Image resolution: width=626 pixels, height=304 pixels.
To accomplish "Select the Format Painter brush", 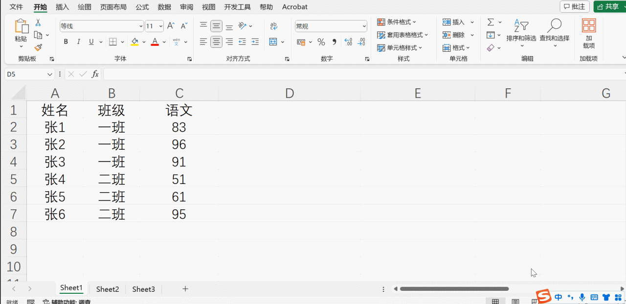I will [x=38, y=47].
